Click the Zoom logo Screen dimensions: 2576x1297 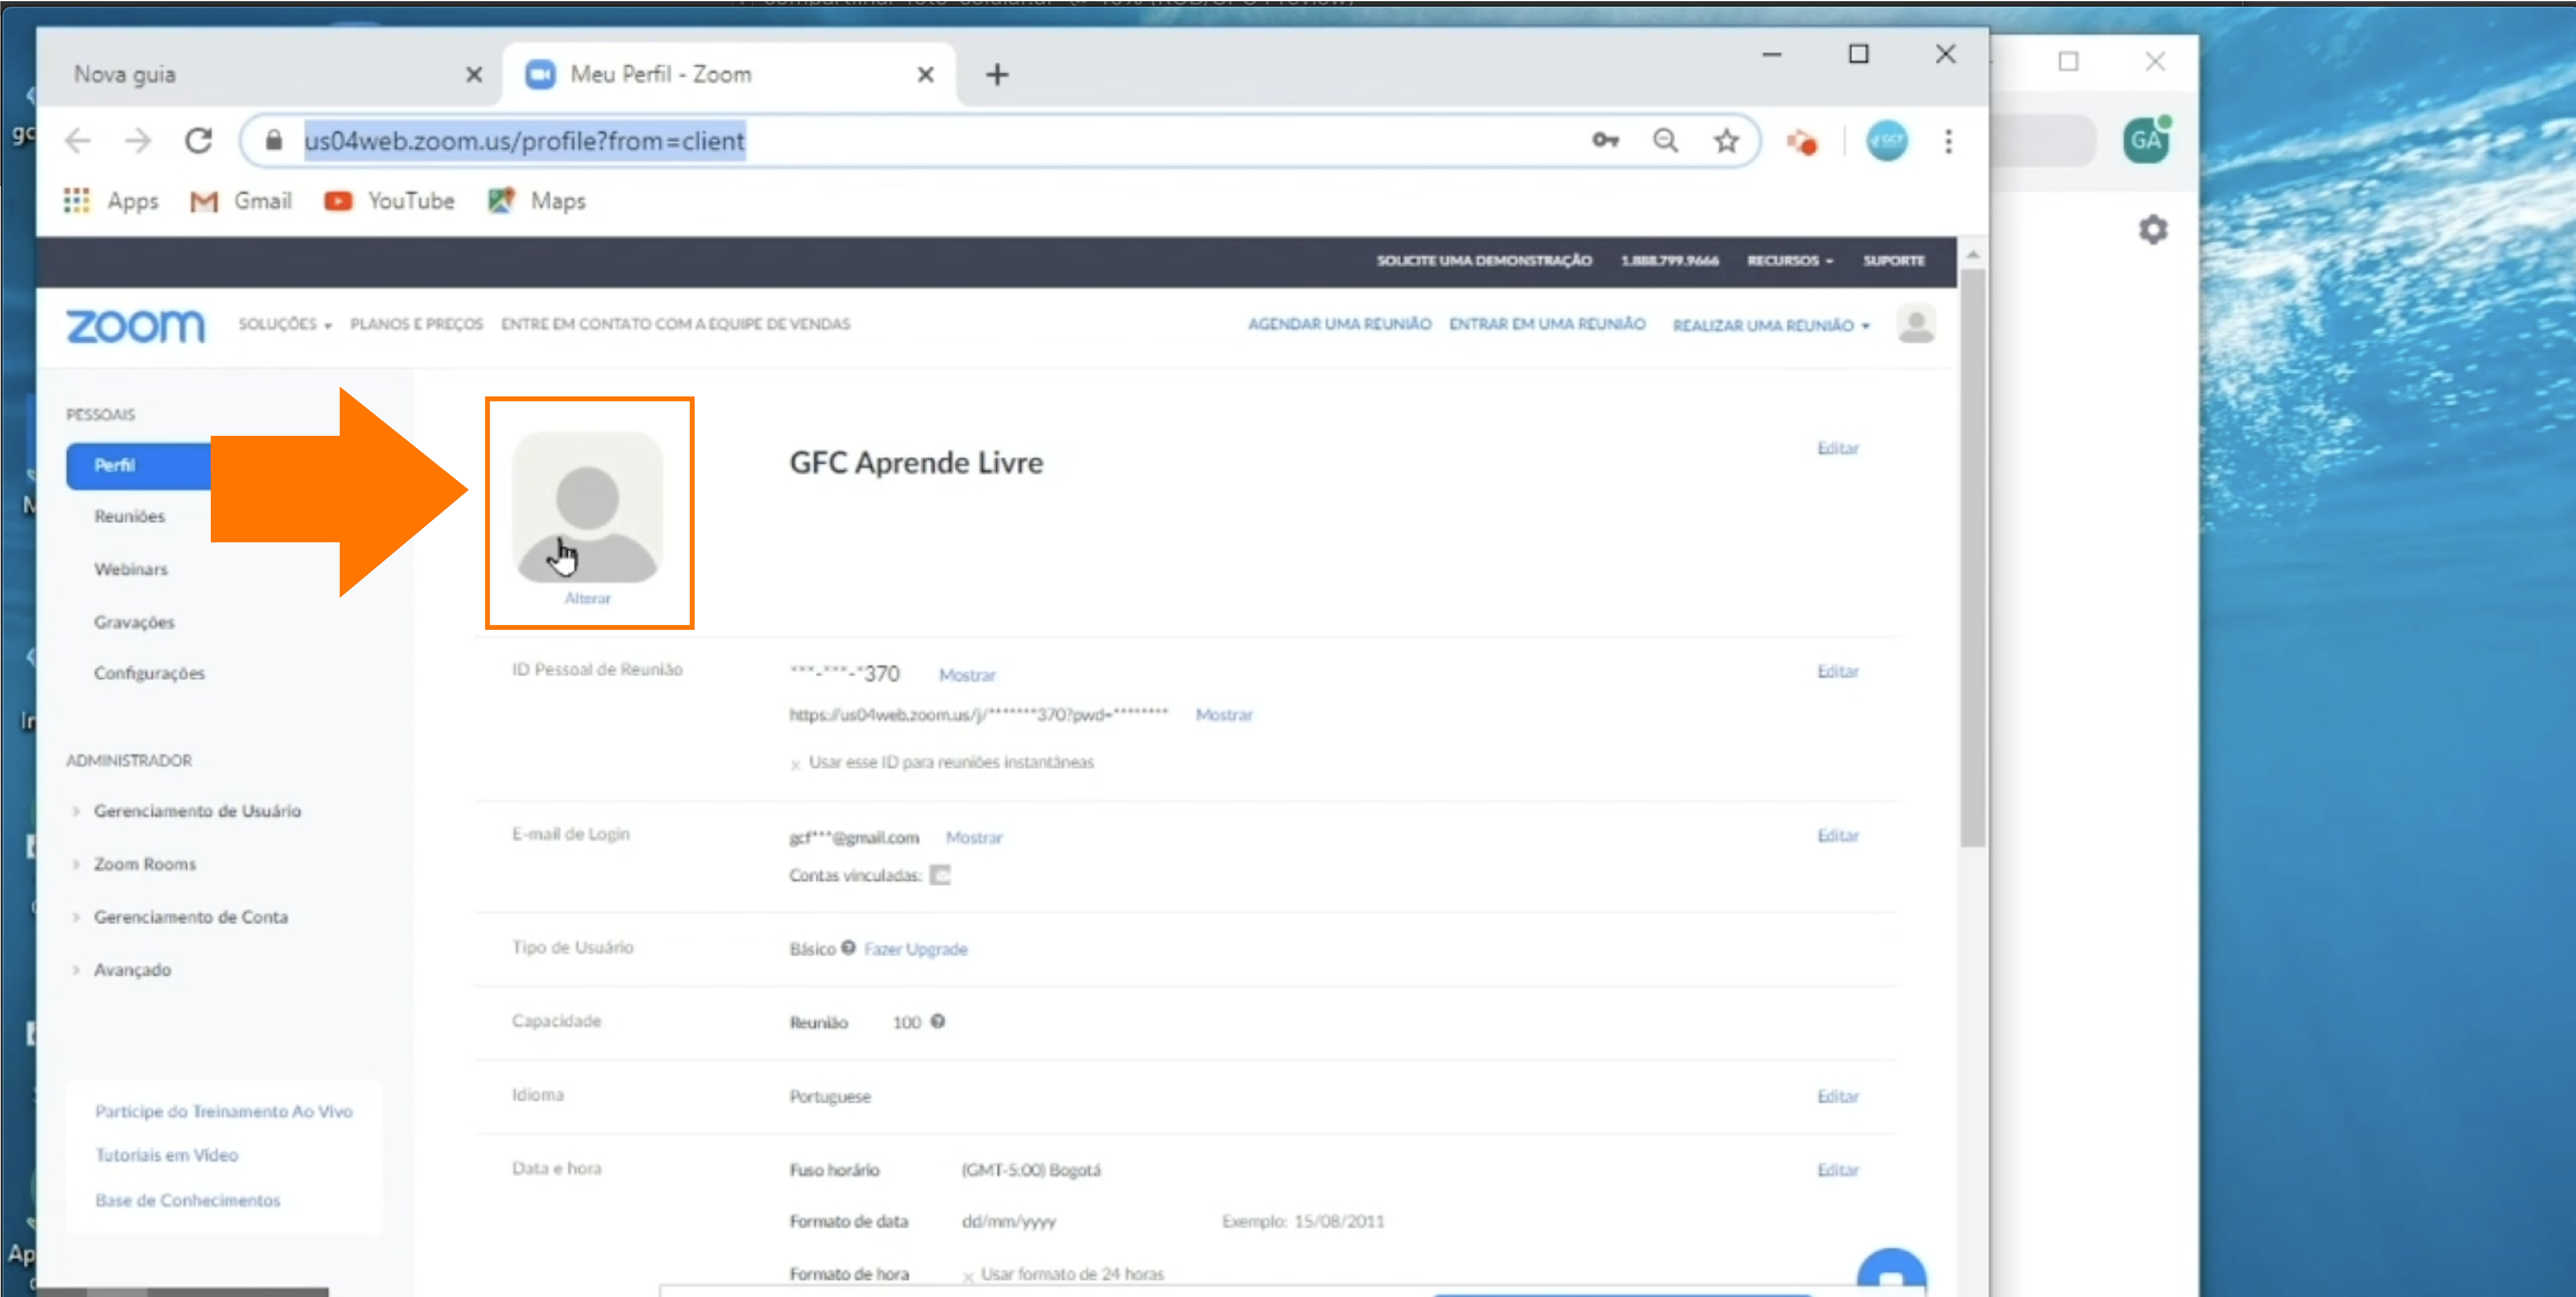click(135, 326)
